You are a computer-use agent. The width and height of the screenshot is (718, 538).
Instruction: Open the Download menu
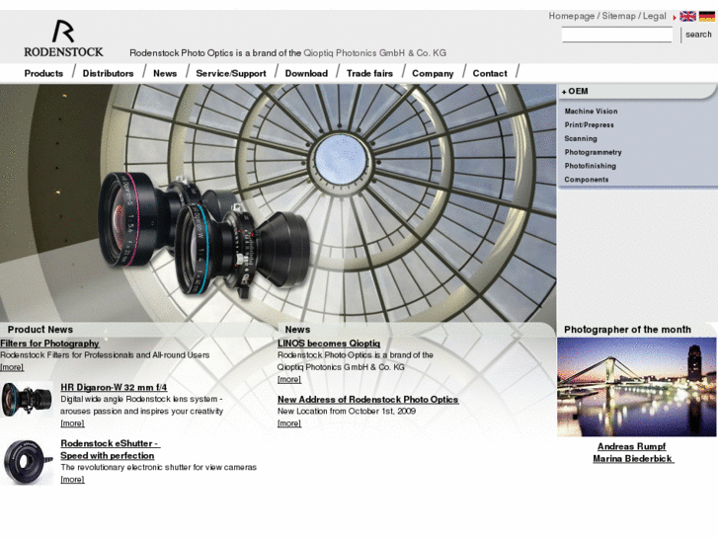[306, 73]
